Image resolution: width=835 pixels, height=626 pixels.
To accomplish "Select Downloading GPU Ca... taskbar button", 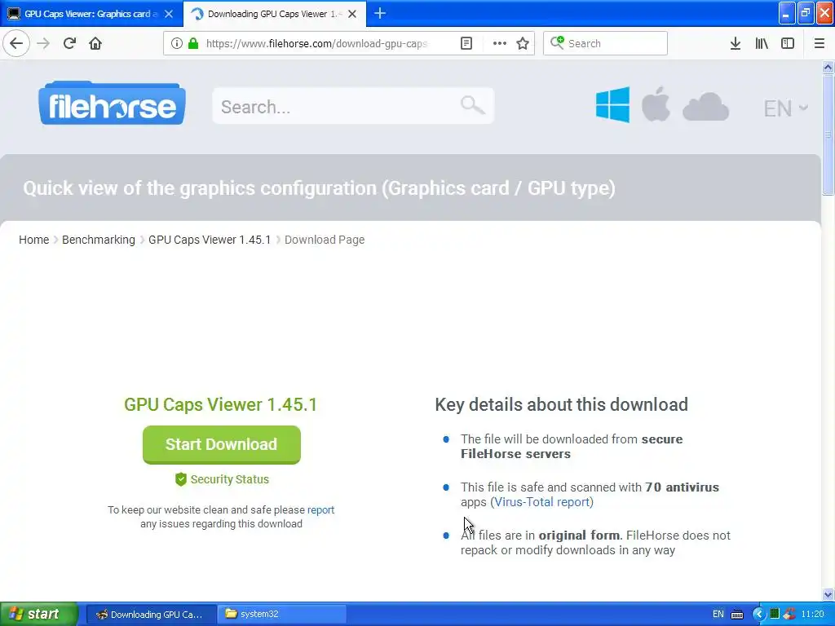I will click(151, 615).
